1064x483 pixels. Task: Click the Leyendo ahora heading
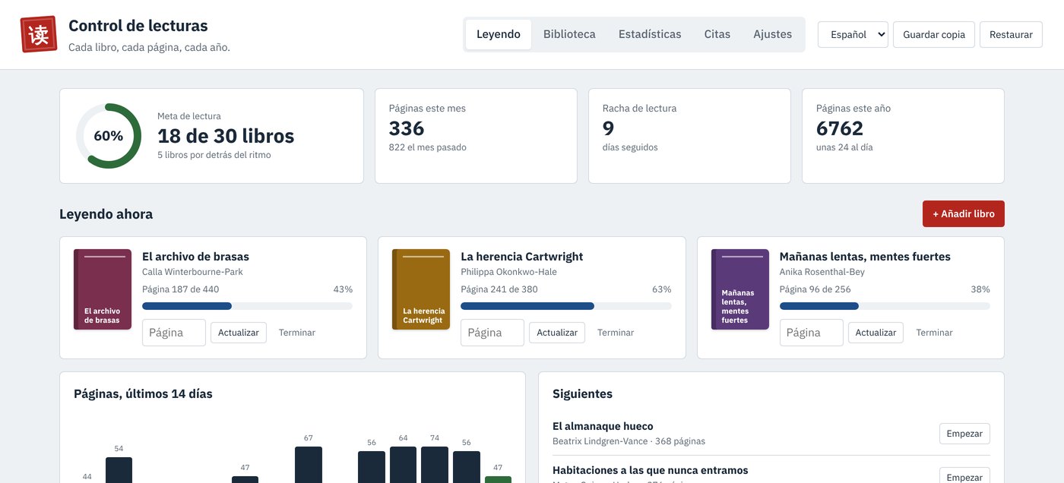point(106,214)
